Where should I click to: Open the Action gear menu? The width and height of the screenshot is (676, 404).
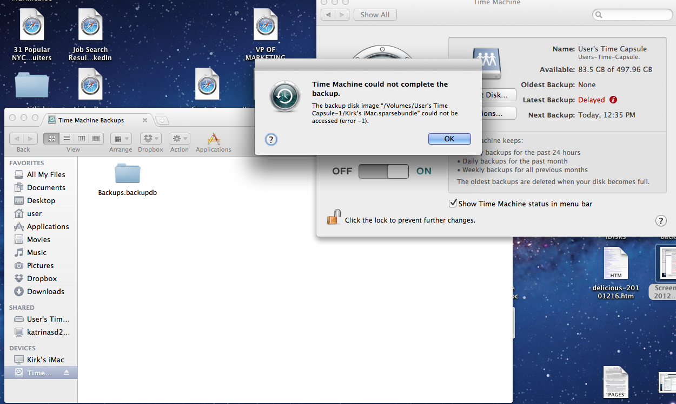[179, 138]
